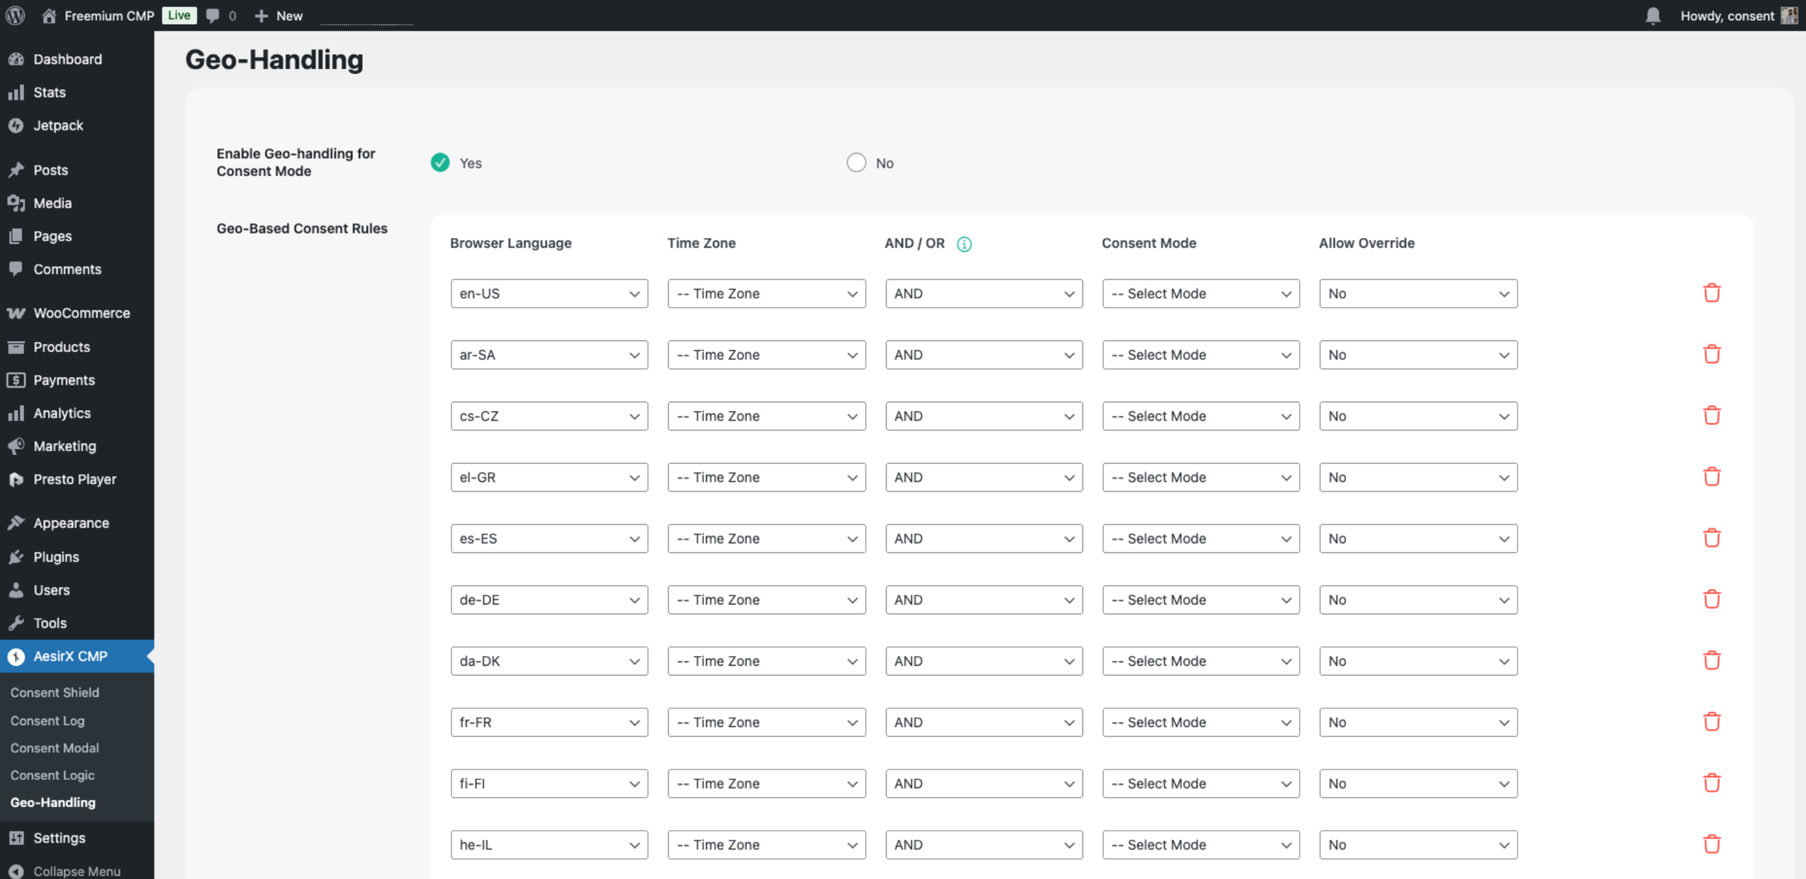Image resolution: width=1806 pixels, height=879 pixels.
Task: Click New in the admin bar
Action: pyautogui.click(x=279, y=16)
